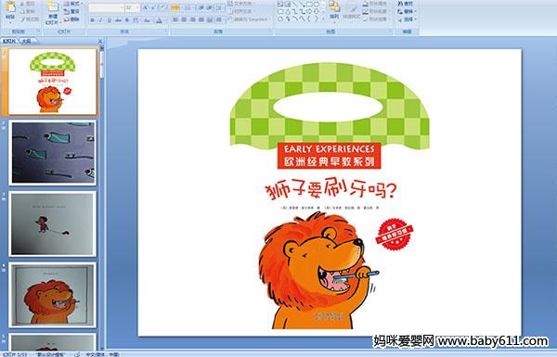The width and height of the screenshot is (557, 357).
Task: Click the Replace button in editing group
Action: coord(406,11)
